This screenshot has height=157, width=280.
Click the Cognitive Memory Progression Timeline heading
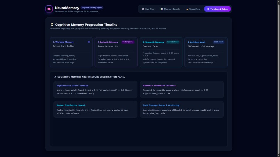pyautogui.click(x=86, y=25)
